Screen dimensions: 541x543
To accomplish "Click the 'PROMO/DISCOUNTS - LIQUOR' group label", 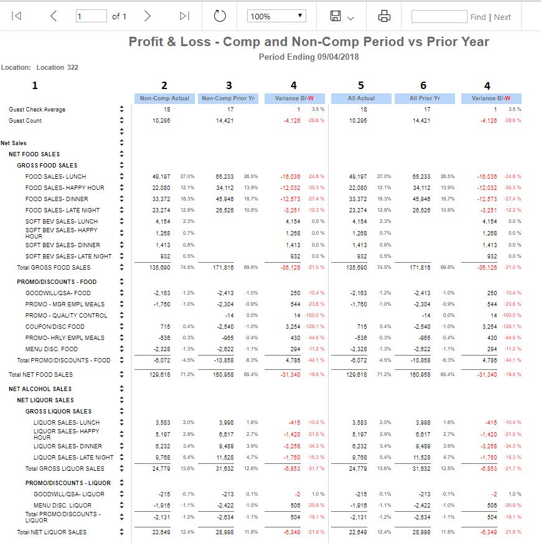I will point(68,483).
